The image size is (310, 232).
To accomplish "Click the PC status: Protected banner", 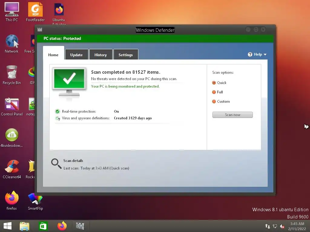I will click(x=155, y=38).
